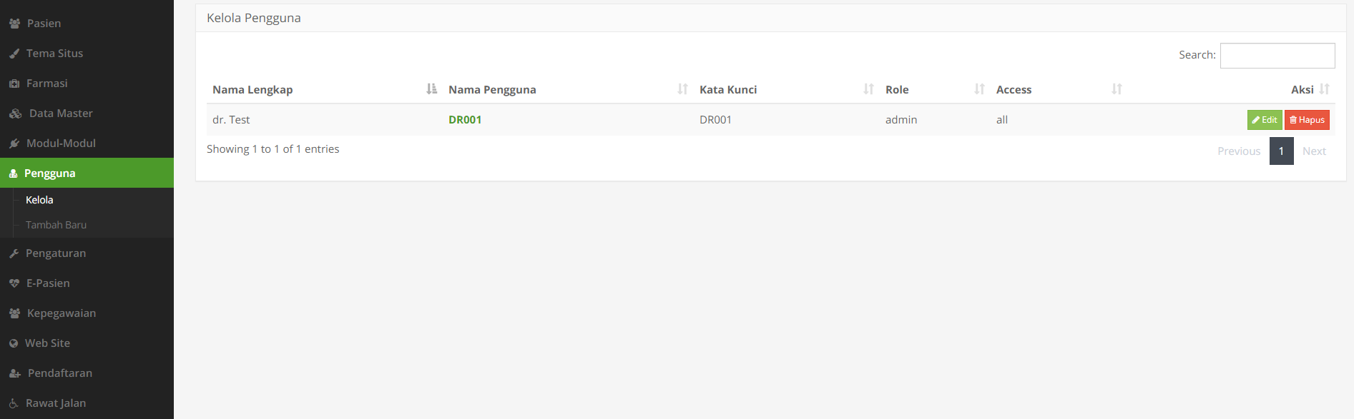
Task: Select the Modul-Modul wrench icon
Action: click(x=14, y=143)
